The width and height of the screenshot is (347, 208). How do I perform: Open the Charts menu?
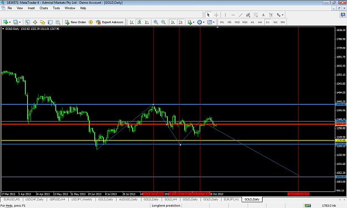pos(44,8)
